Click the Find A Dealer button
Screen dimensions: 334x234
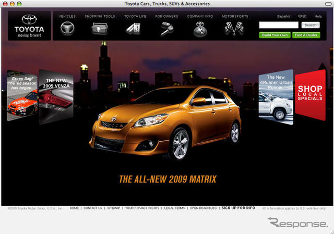click(306, 35)
